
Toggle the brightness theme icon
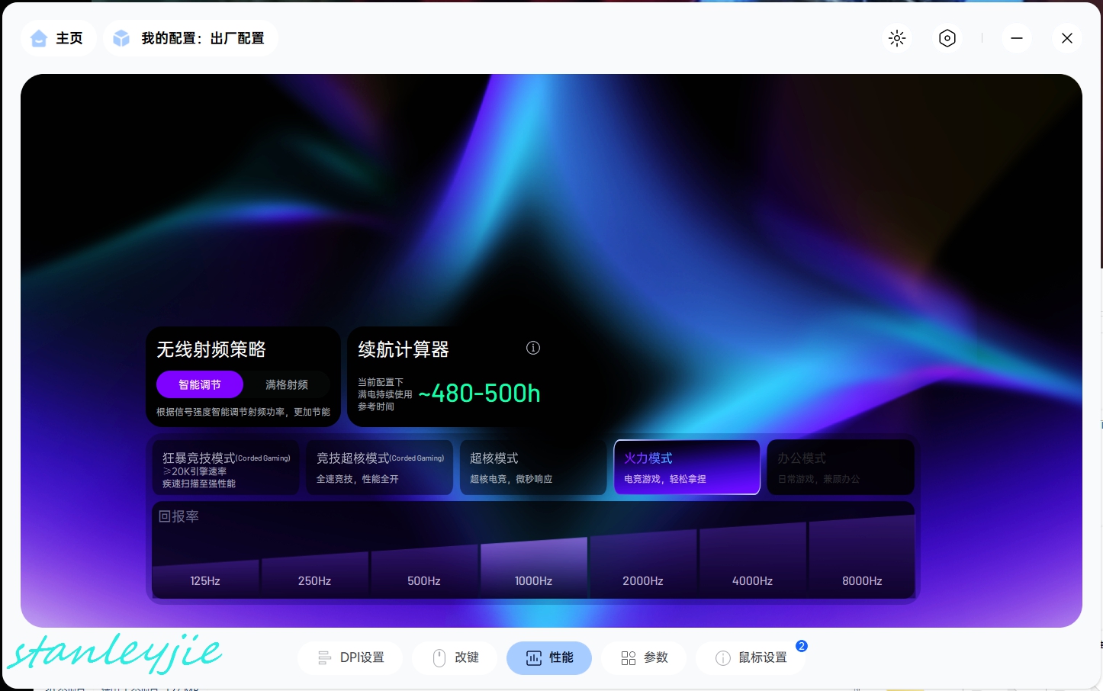(897, 38)
